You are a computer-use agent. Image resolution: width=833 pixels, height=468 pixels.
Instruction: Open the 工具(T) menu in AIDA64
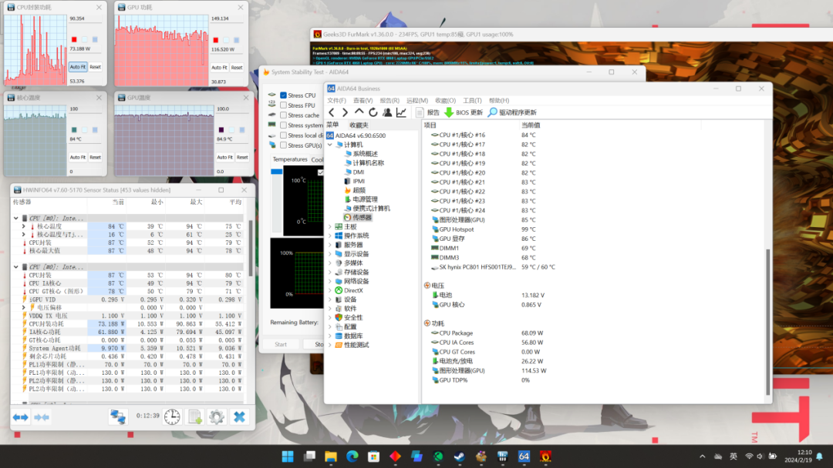(x=472, y=101)
